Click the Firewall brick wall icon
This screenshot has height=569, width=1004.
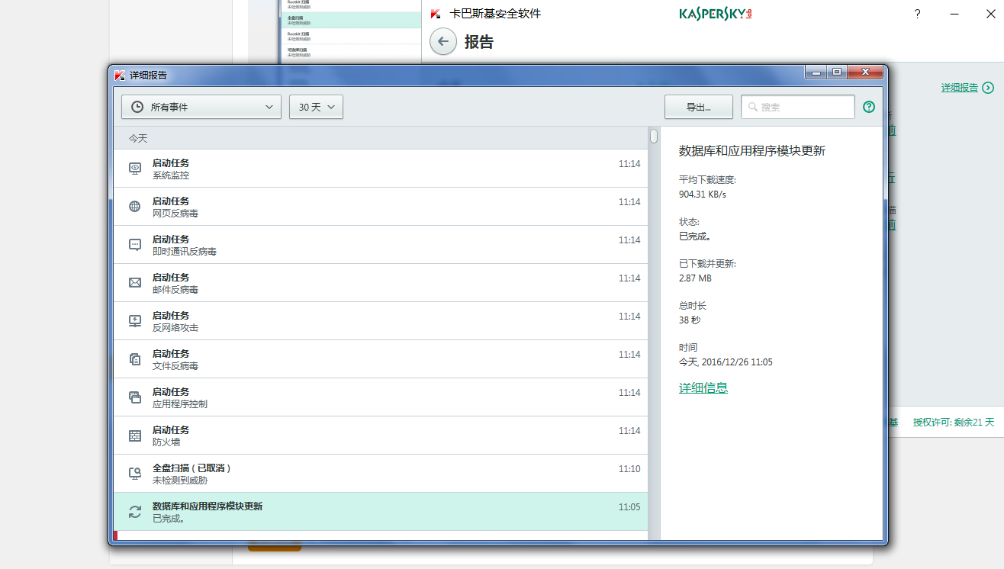135,436
